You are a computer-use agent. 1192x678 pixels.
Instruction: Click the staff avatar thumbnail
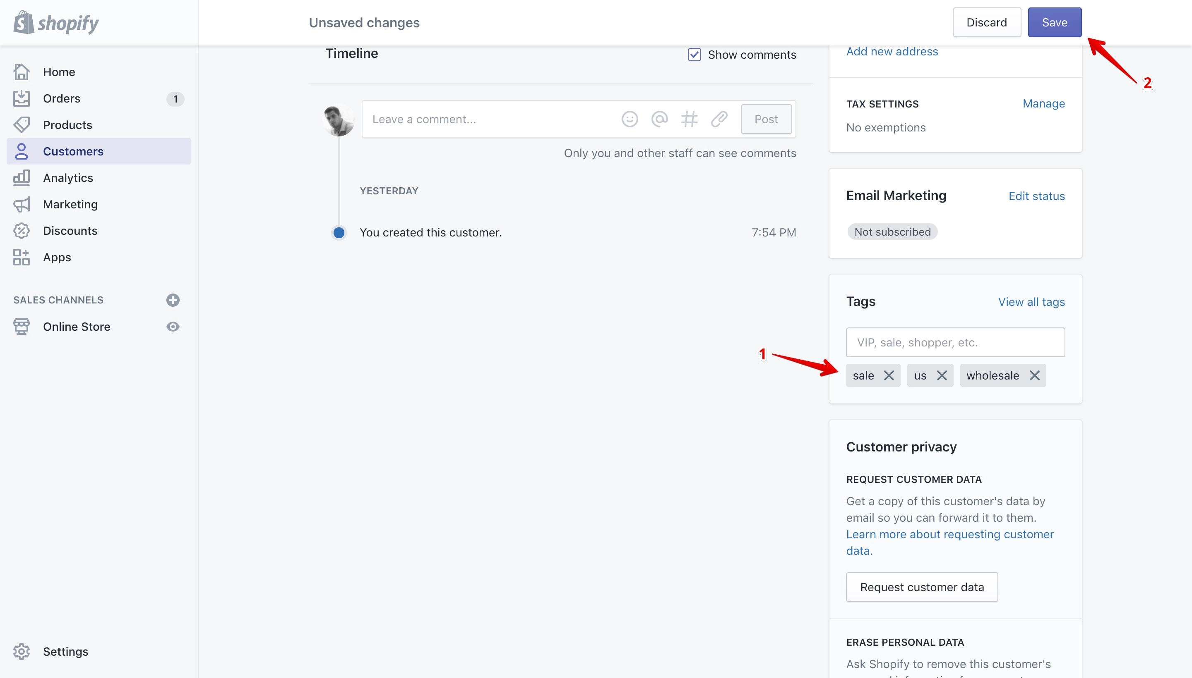click(339, 119)
